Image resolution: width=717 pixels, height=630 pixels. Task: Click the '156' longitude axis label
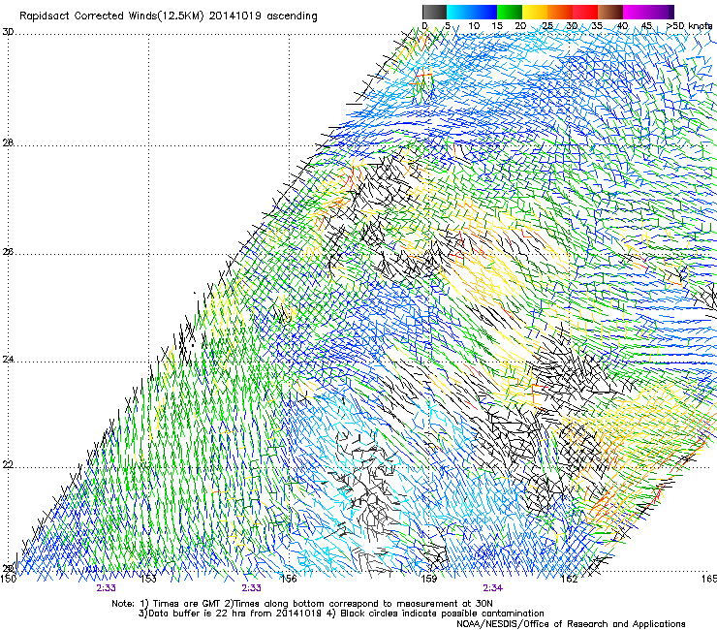pyautogui.click(x=289, y=579)
